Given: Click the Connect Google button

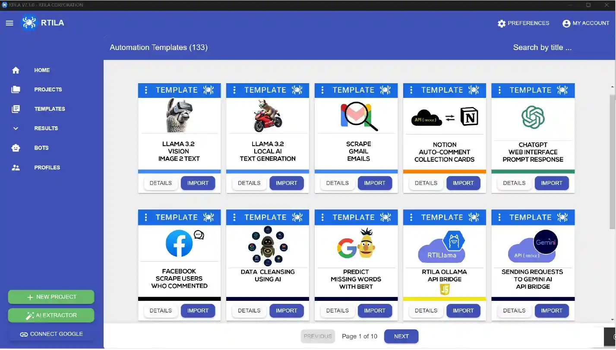Looking at the screenshot, I should [x=51, y=334].
